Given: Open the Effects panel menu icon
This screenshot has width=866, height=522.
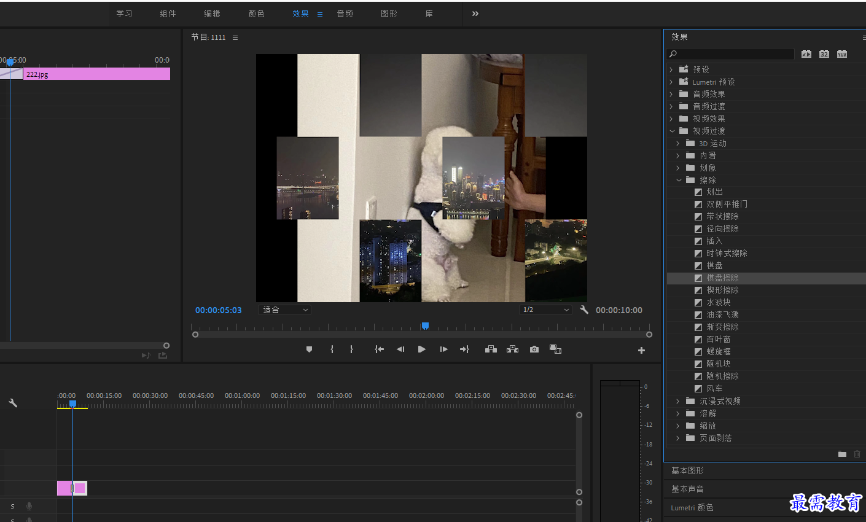Looking at the screenshot, I should tap(864, 37).
